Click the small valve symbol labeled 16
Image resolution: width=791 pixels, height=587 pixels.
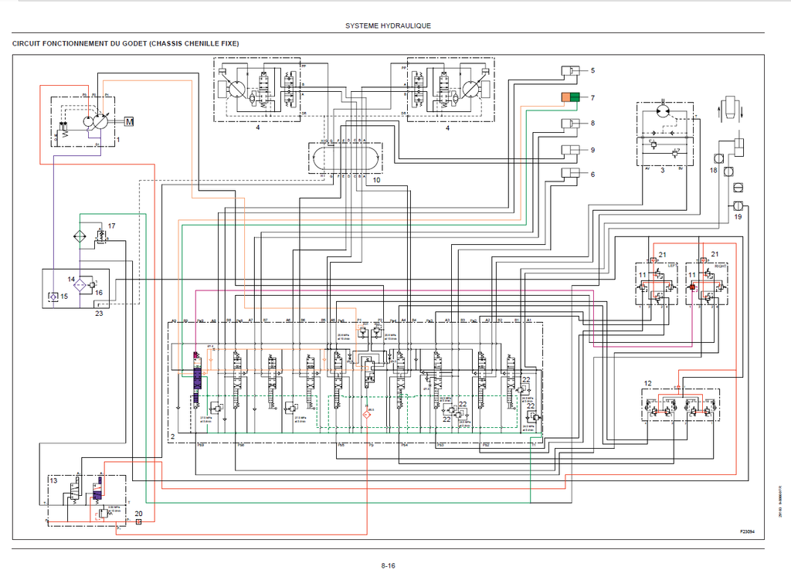pos(93,285)
